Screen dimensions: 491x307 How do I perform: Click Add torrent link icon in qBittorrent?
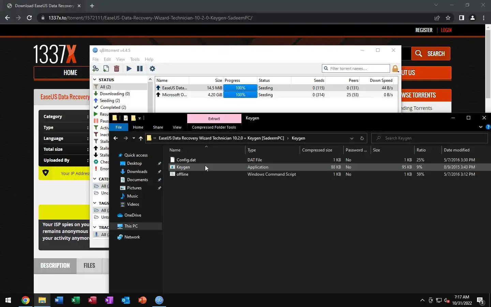95,69
